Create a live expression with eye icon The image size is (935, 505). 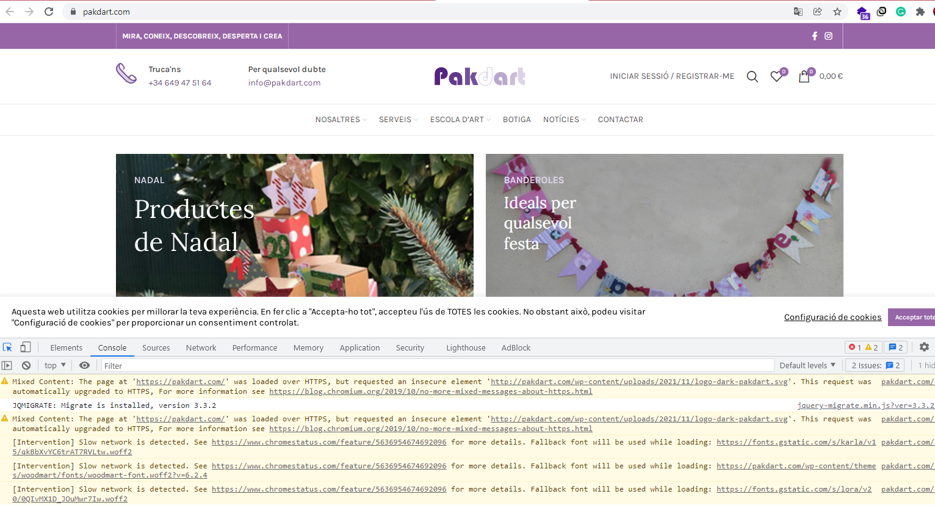pyautogui.click(x=85, y=365)
